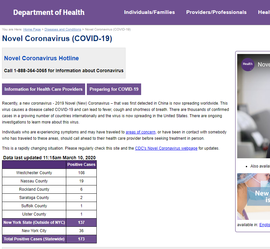Screen dimensions: 270x249
Task: Open the Individuals/Families menu
Action: pyautogui.click(x=149, y=12)
